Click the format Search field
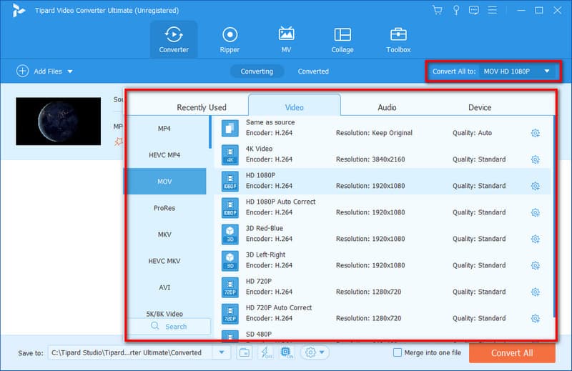Viewport: 572px width, 371px height. 169,326
